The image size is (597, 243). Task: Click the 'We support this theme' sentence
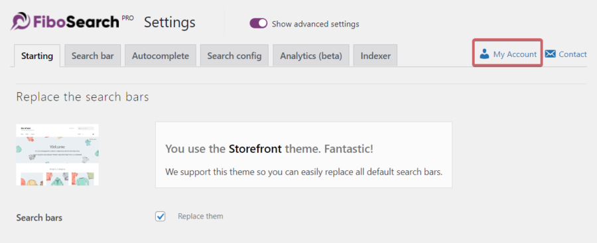click(304, 171)
